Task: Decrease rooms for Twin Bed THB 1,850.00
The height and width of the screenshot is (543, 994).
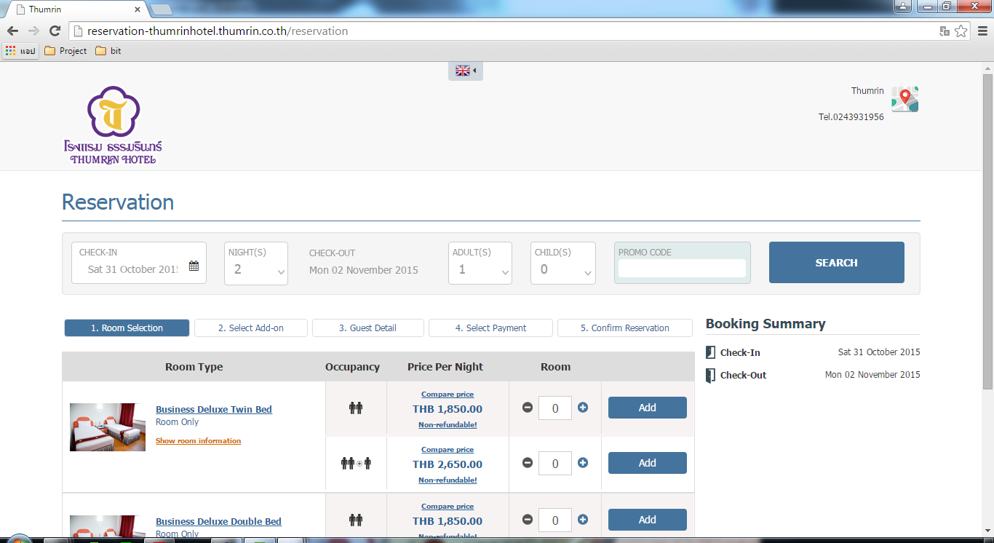Action: 528,408
